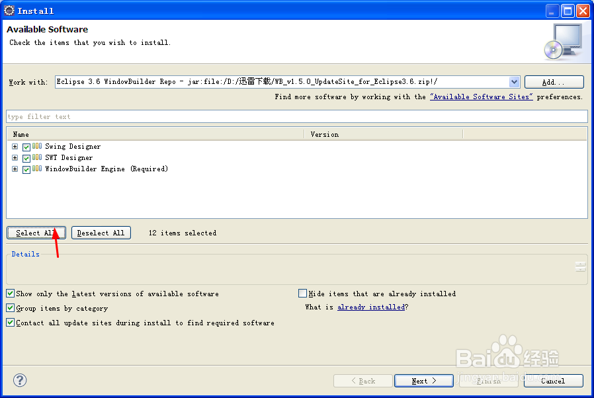Screen dimensions: 594x398
Task: Uncheck Contact all update sites option
Action: (10, 322)
